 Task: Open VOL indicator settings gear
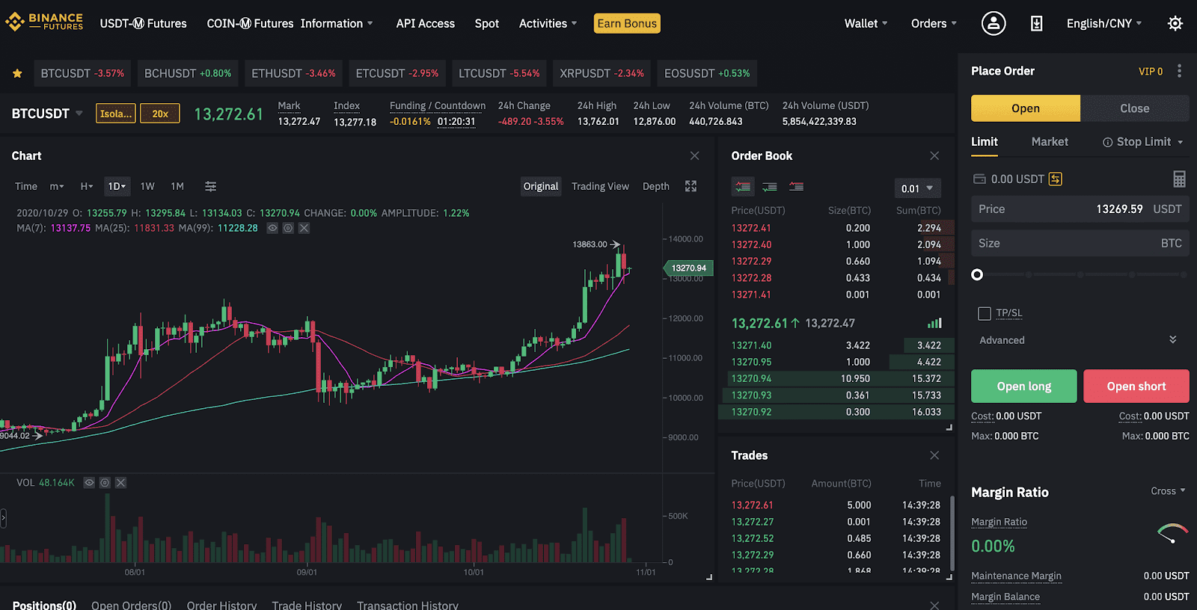pos(105,483)
